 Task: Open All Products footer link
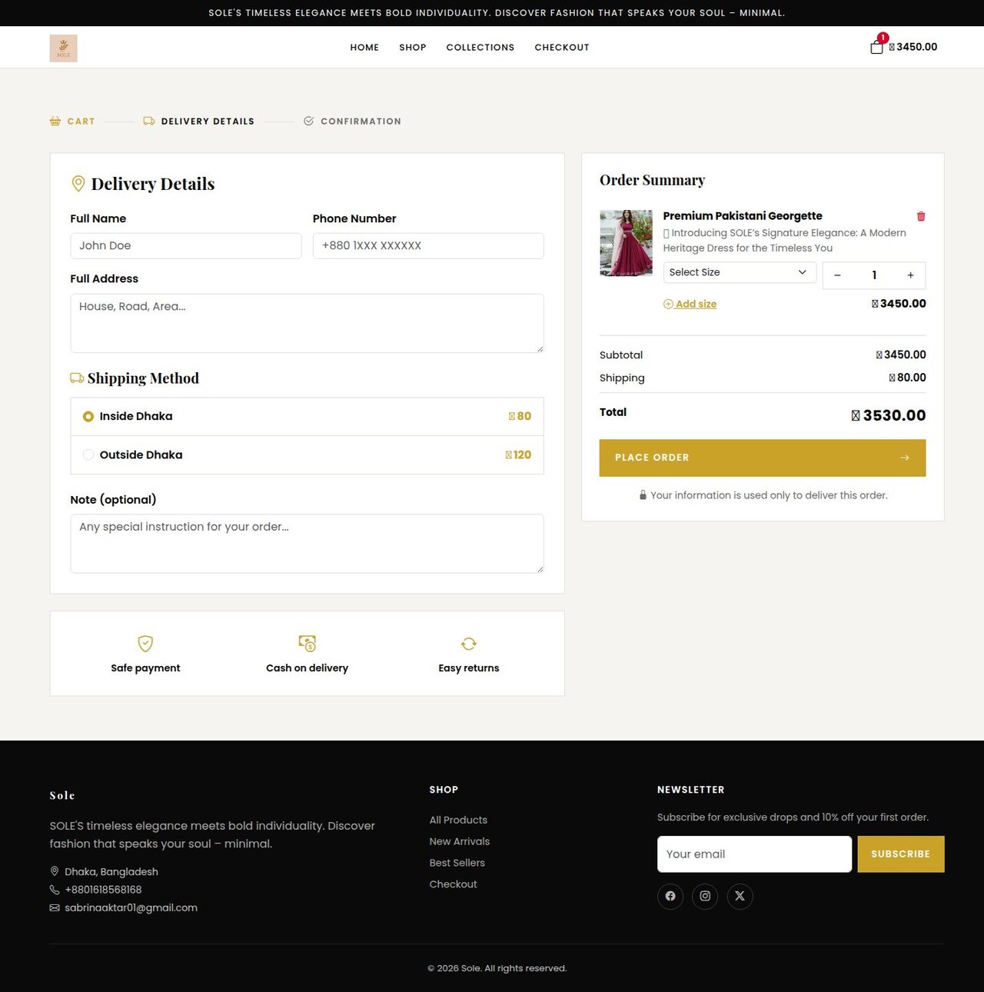tap(458, 820)
